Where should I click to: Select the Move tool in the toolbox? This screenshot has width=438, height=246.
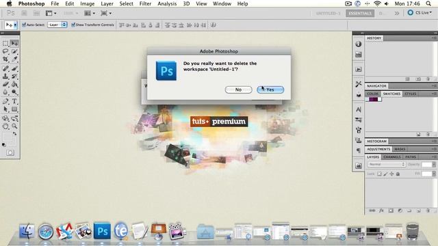point(14,43)
